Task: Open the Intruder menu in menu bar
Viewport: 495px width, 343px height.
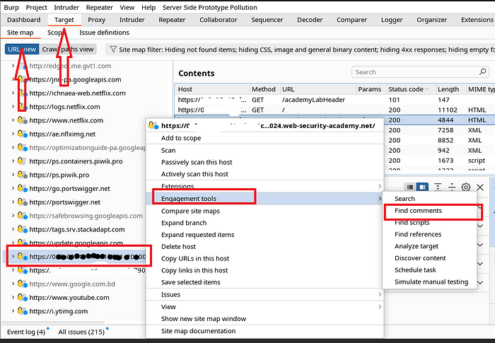Action: pos(66,7)
